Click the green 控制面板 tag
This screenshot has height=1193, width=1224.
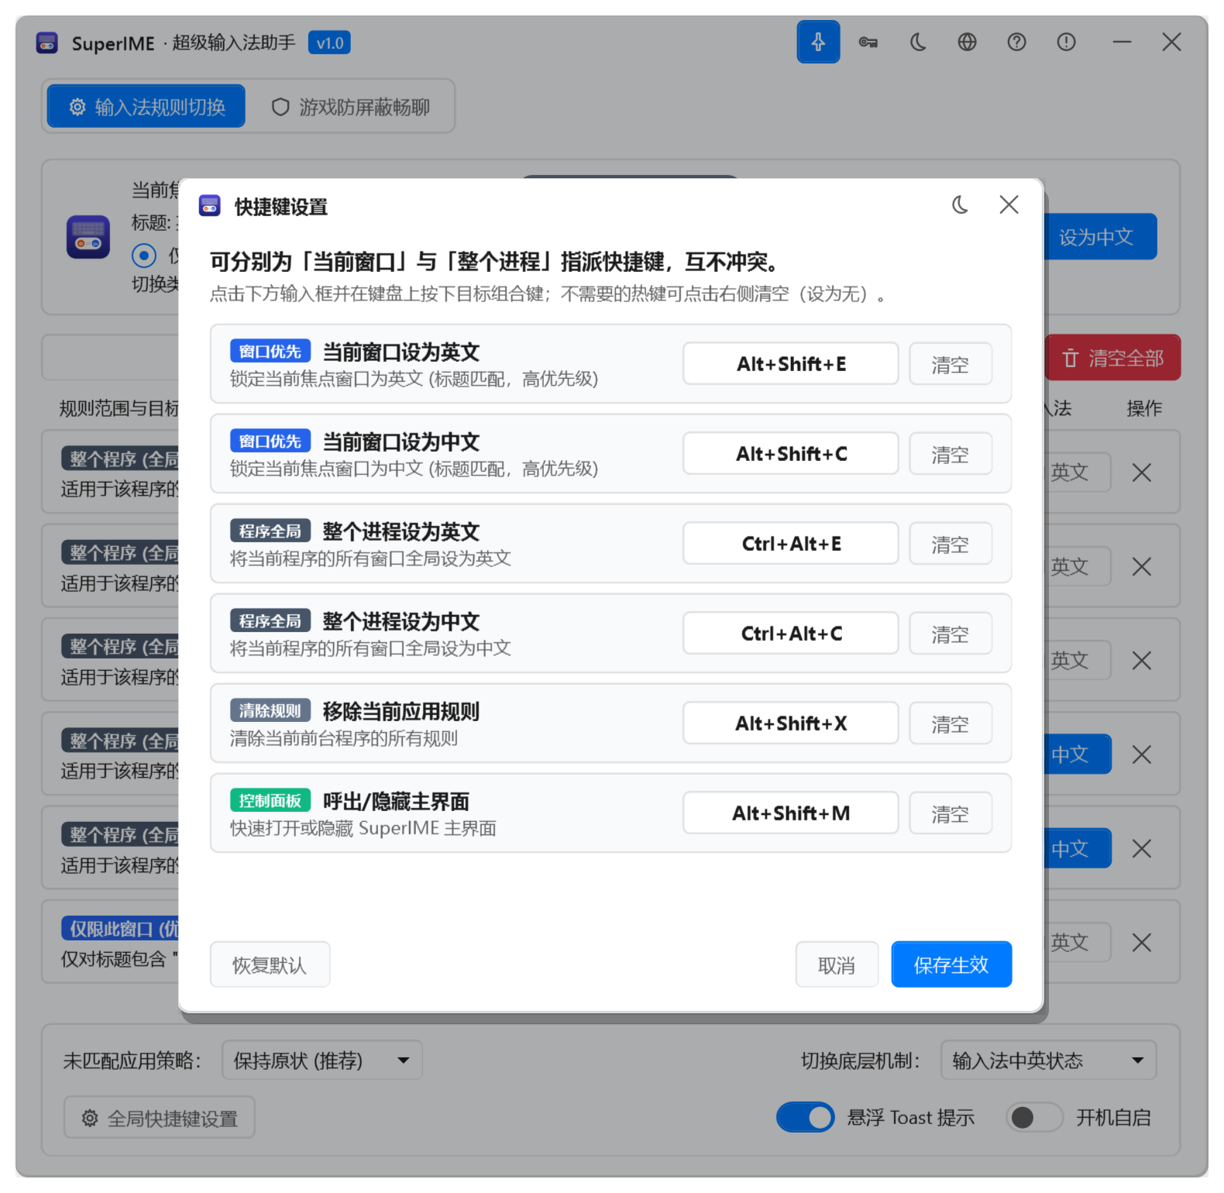[270, 800]
